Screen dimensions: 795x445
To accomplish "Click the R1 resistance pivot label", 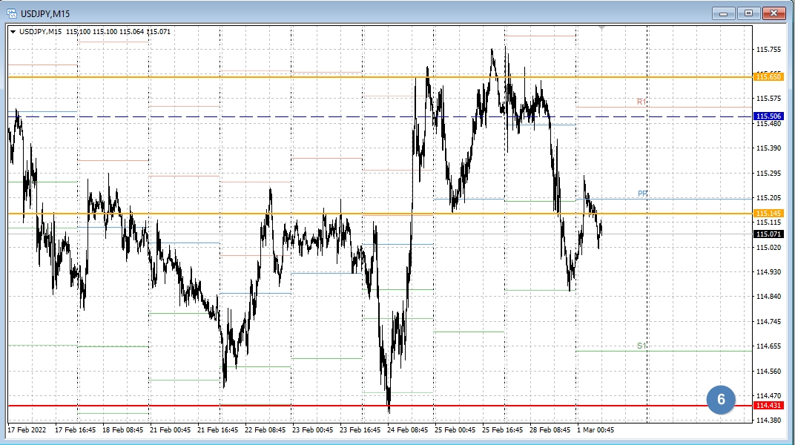I will (x=641, y=102).
